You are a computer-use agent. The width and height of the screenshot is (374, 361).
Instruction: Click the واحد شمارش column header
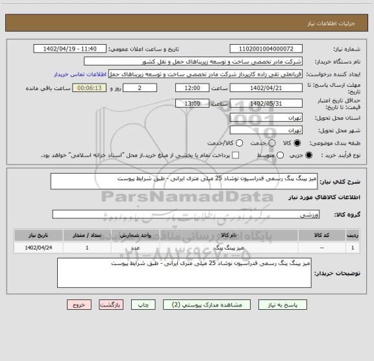(135, 235)
